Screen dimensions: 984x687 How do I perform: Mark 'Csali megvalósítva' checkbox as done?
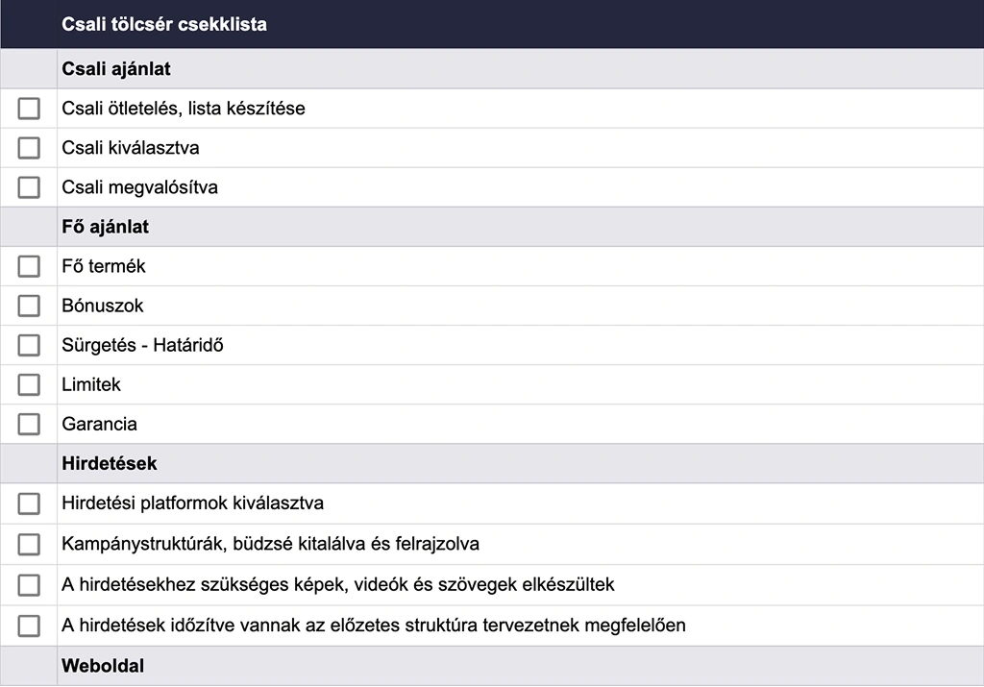coord(29,187)
